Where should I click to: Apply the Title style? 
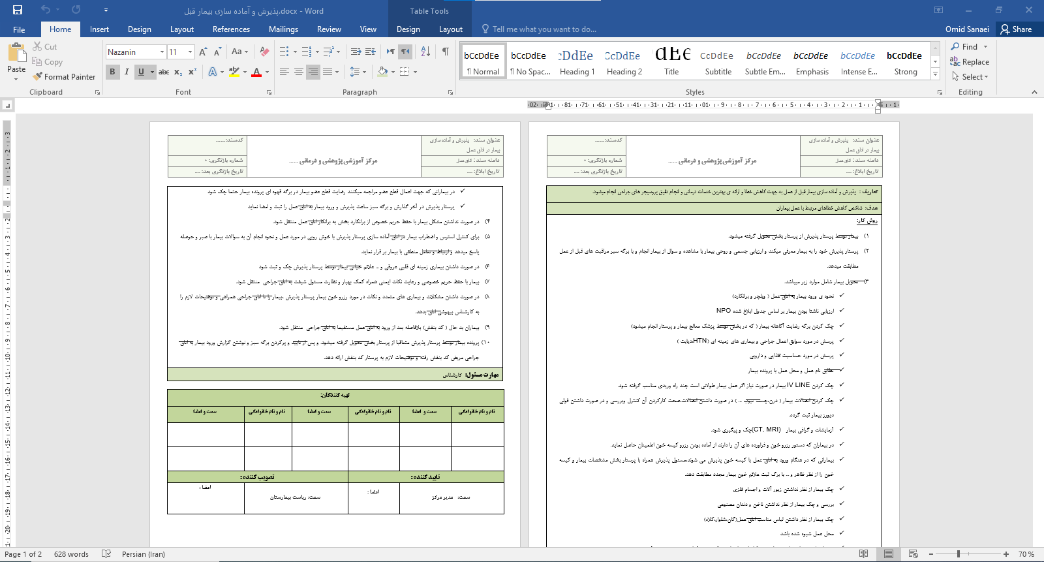[671, 62]
